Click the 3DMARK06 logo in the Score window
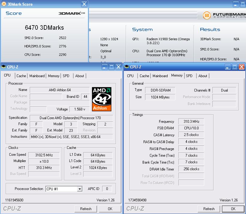 coord(72,13)
